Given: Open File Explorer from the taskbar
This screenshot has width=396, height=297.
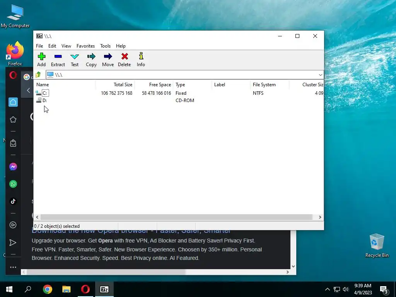Looking at the screenshot, I should click(67, 289).
